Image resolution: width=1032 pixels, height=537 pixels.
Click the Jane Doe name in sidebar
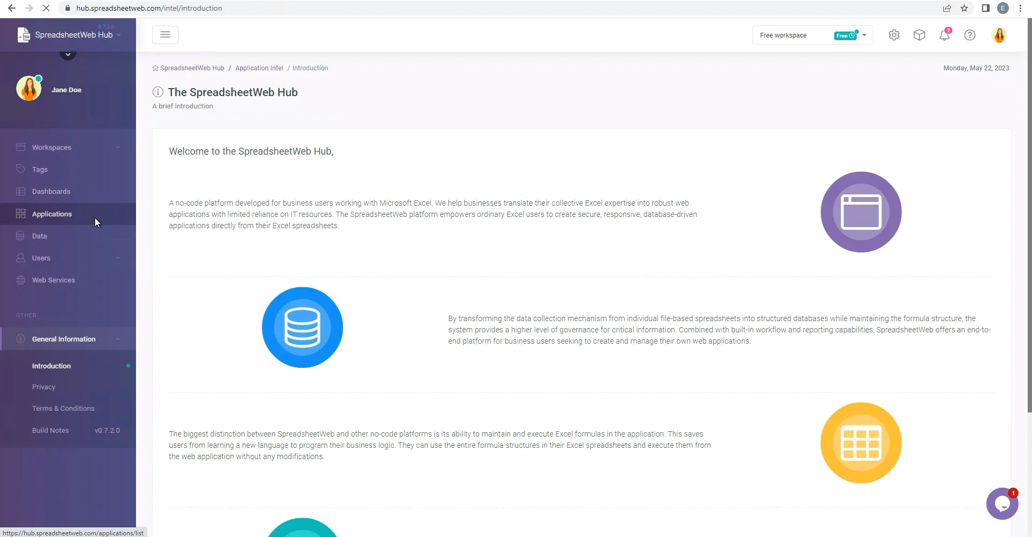pos(67,90)
